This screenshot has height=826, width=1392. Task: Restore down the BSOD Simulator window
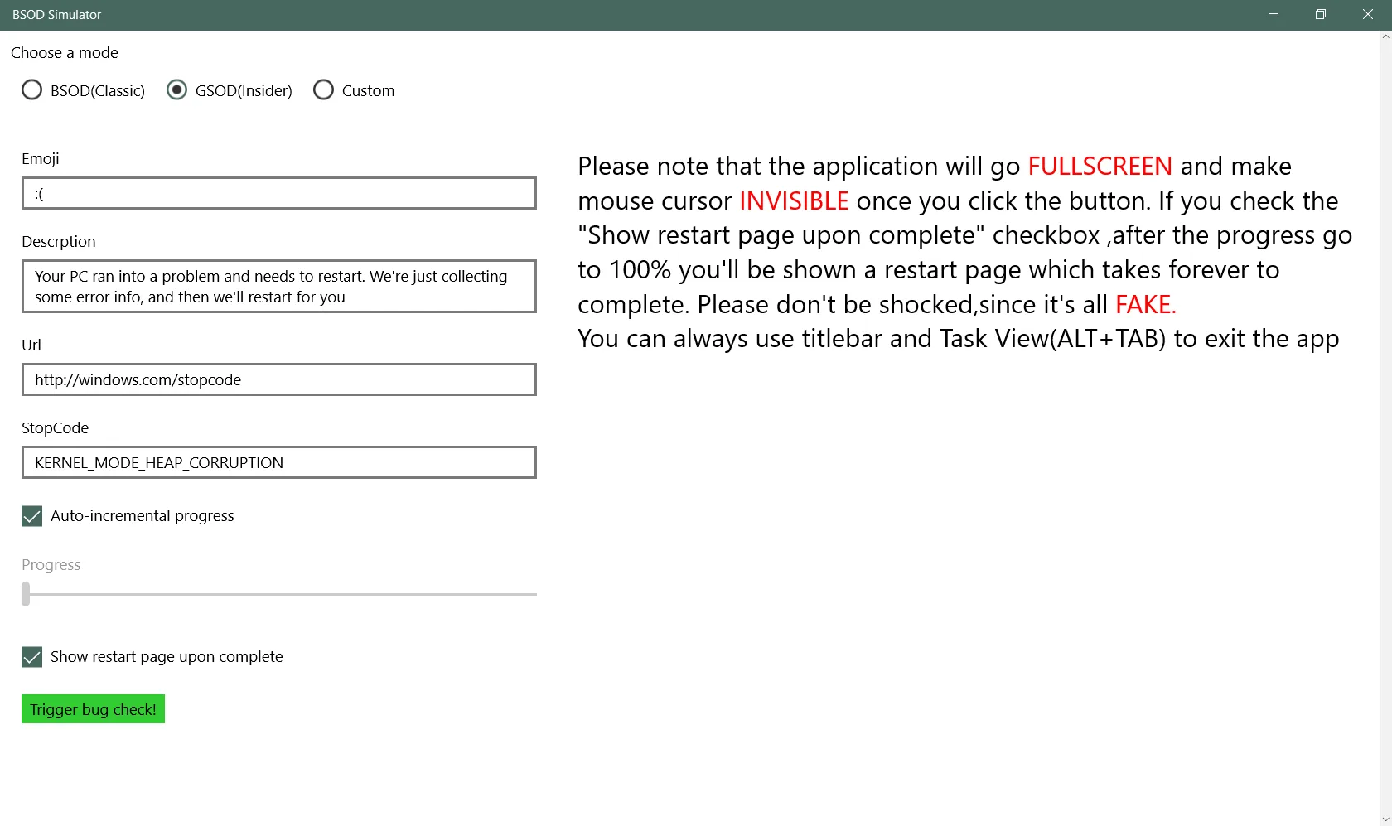[1321, 15]
